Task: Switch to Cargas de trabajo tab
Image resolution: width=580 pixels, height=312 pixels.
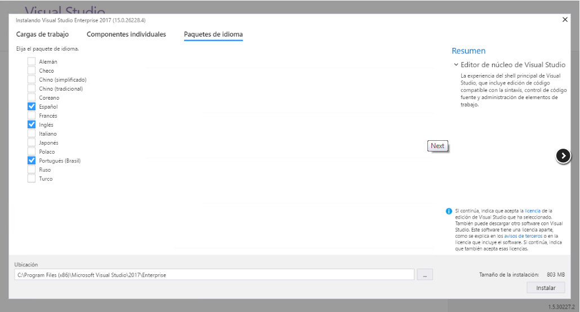Action: click(x=42, y=34)
